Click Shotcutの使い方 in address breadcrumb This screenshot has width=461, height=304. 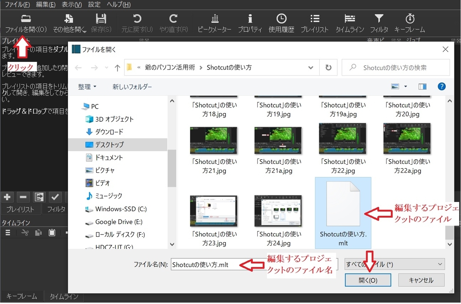tap(229, 68)
